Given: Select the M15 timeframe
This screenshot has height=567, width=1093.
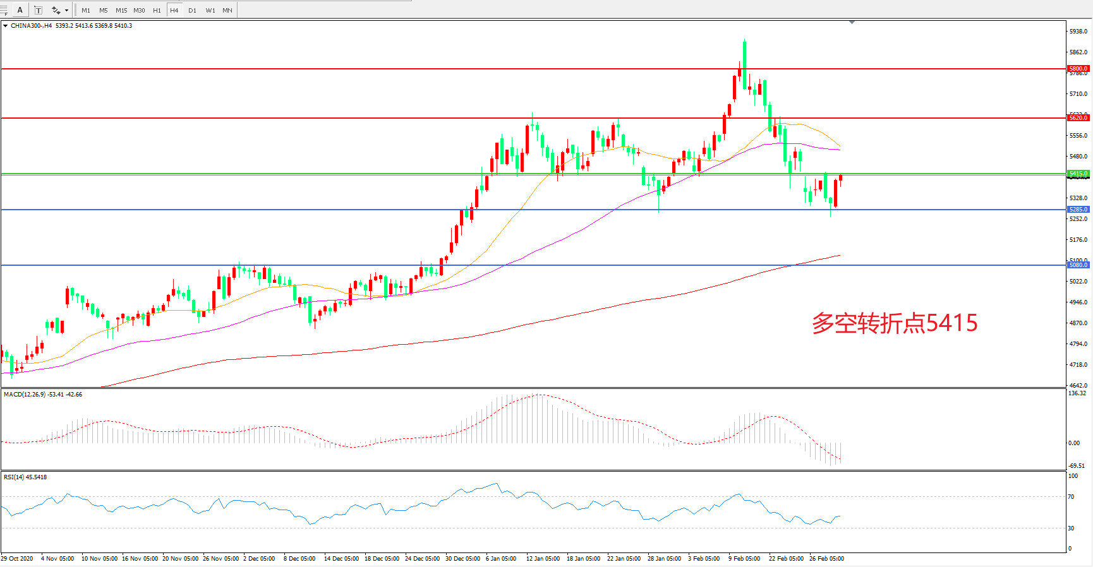Looking at the screenshot, I should tap(121, 10).
